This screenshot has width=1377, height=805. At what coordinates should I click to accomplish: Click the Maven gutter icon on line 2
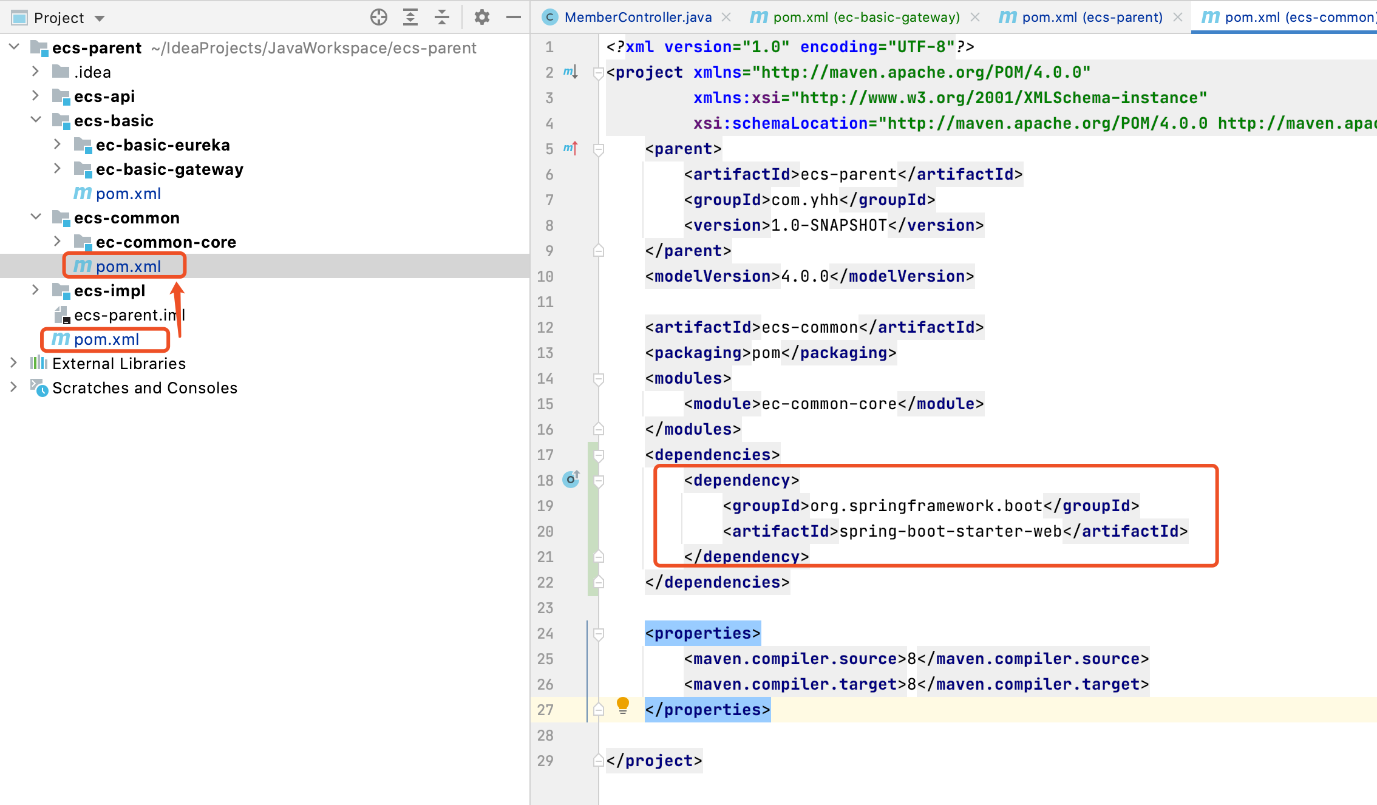[x=570, y=72]
